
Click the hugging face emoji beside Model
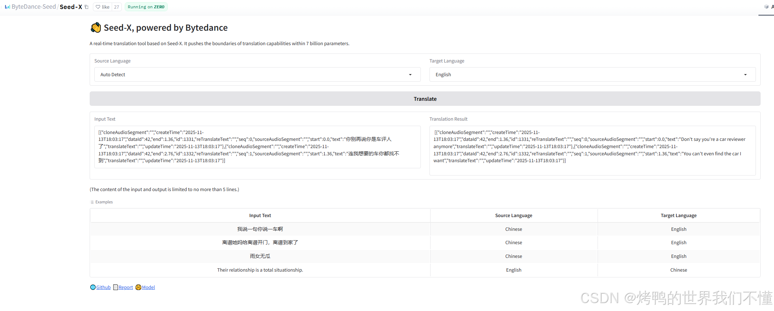(x=138, y=287)
